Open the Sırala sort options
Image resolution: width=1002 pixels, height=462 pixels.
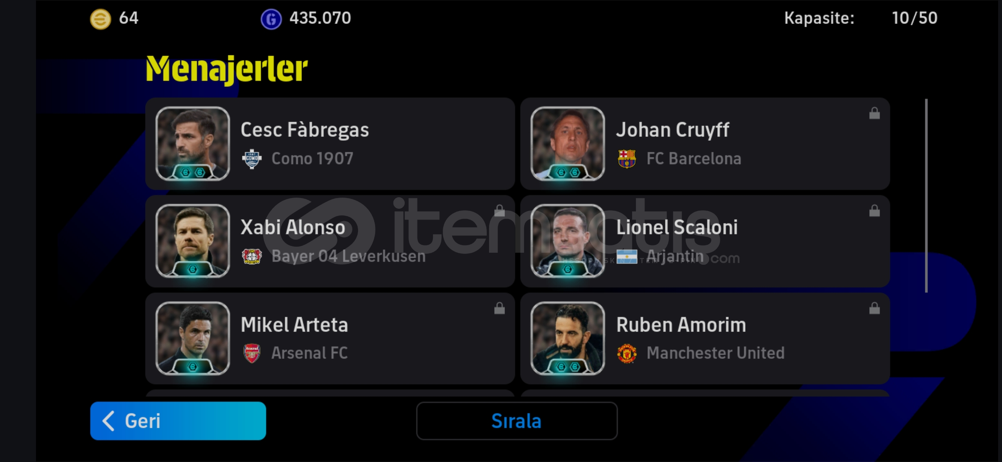tap(517, 421)
